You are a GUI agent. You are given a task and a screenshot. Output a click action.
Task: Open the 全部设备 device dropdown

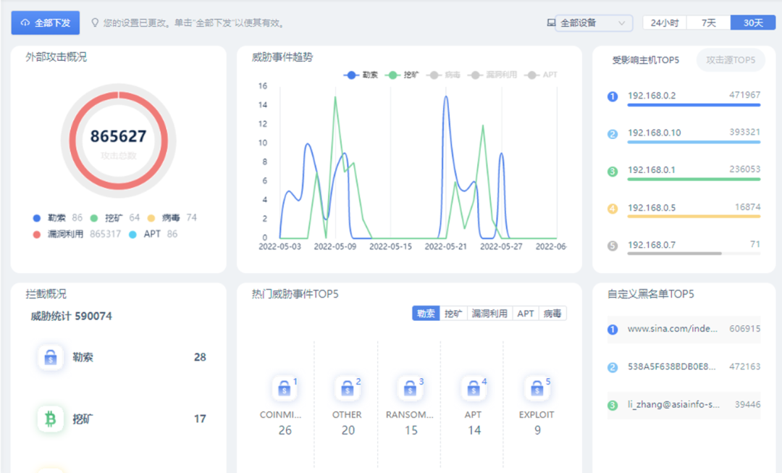coord(593,23)
